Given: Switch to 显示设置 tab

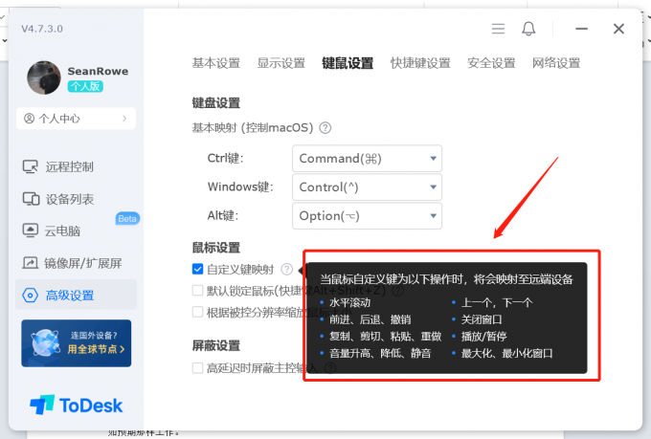Looking at the screenshot, I should coord(281,63).
